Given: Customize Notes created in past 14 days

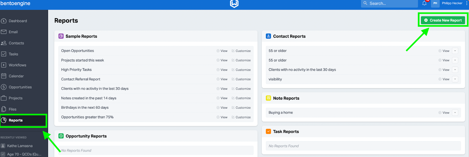Looking at the screenshot, I should point(241,98).
